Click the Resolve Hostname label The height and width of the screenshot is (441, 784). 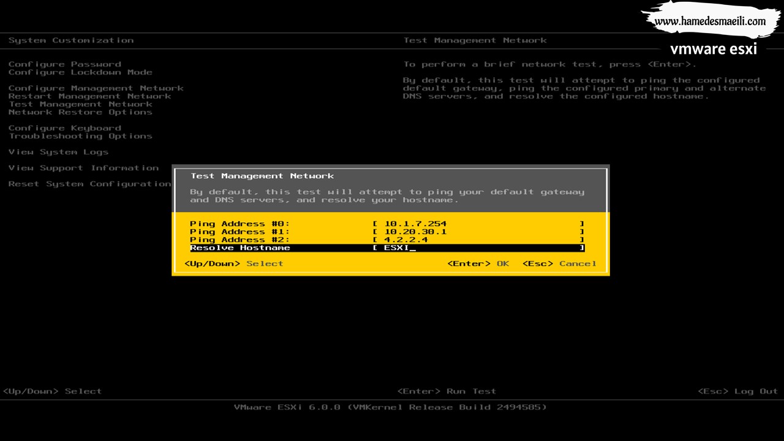(240, 247)
